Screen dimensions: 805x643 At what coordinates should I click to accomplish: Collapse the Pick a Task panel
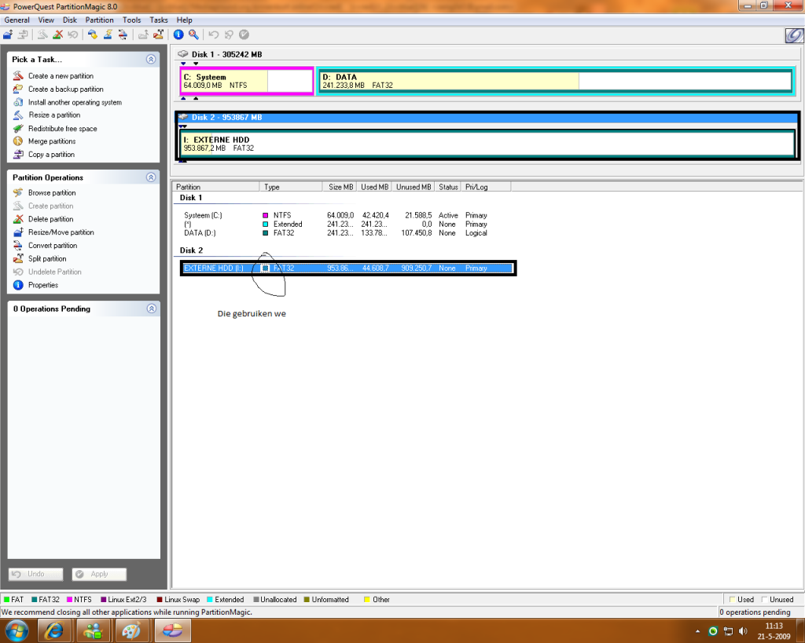[x=151, y=59]
